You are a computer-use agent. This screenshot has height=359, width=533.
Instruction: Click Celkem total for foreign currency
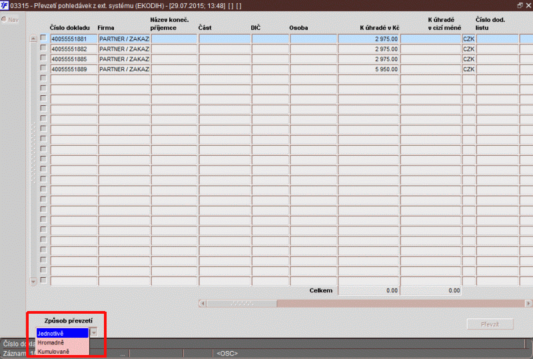point(430,290)
